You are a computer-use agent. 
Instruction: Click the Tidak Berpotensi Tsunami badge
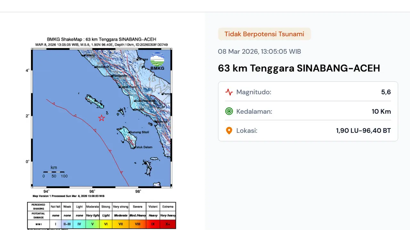(x=264, y=34)
